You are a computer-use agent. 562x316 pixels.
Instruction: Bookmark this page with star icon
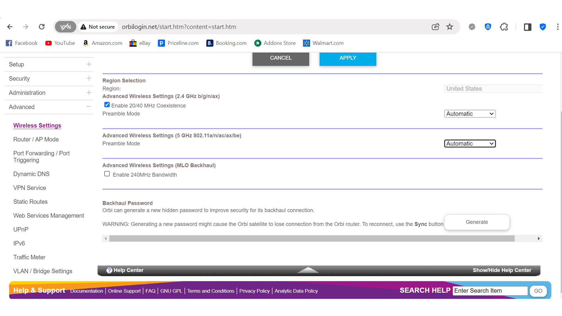pyautogui.click(x=450, y=27)
